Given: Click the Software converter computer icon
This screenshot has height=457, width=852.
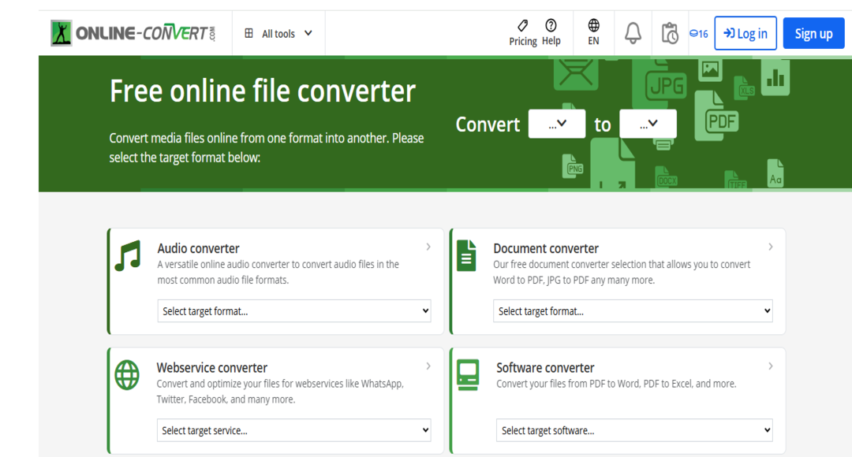Looking at the screenshot, I should [x=468, y=375].
